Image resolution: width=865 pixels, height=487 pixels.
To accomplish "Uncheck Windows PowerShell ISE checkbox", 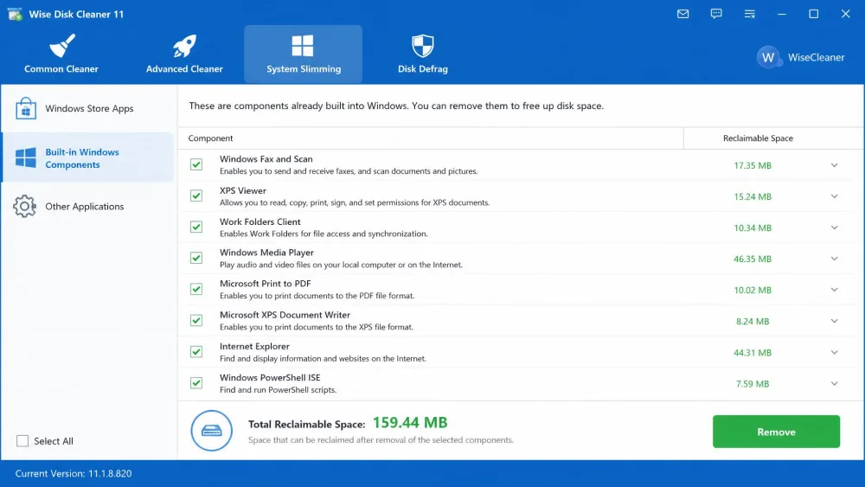I will [195, 382].
